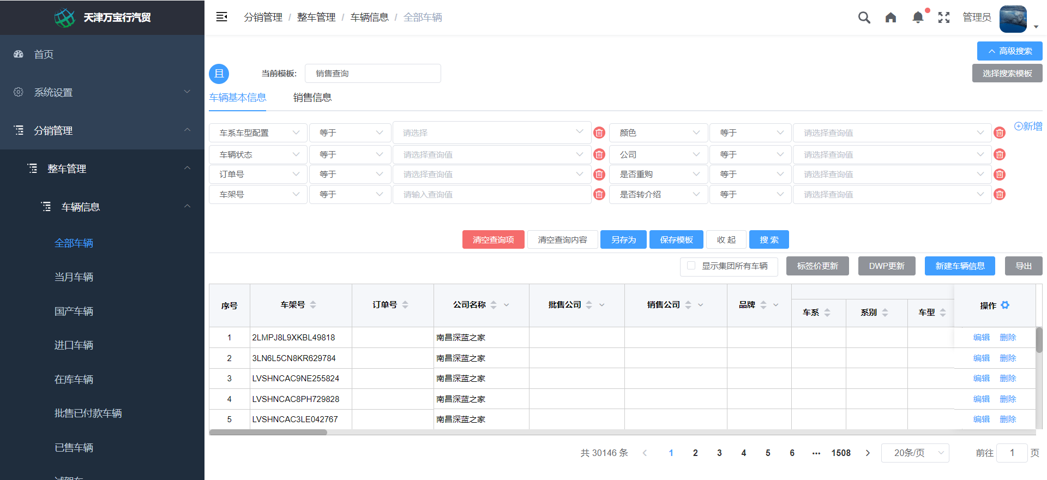This screenshot has width=1047, height=480.
Task: Open 已售车辆 in sidebar
Action: [74, 447]
